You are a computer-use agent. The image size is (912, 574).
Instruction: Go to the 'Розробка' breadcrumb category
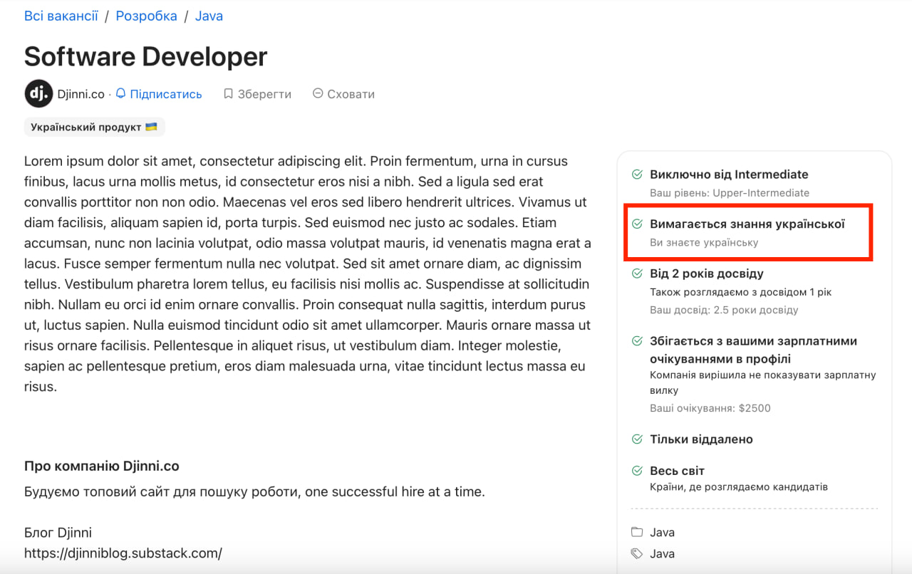point(146,16)
